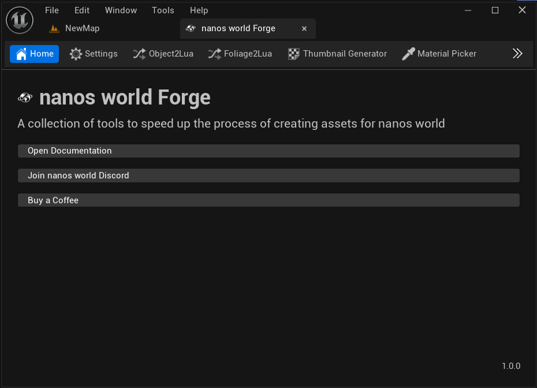
Task: Open the Tools menu
Action: pos(163,10)
